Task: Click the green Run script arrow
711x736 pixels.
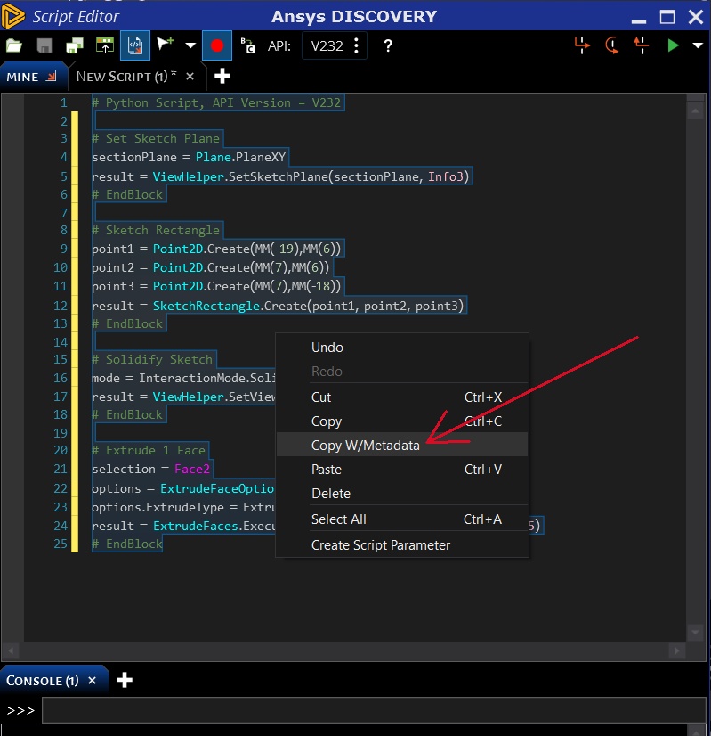Action: click(673, 45)
